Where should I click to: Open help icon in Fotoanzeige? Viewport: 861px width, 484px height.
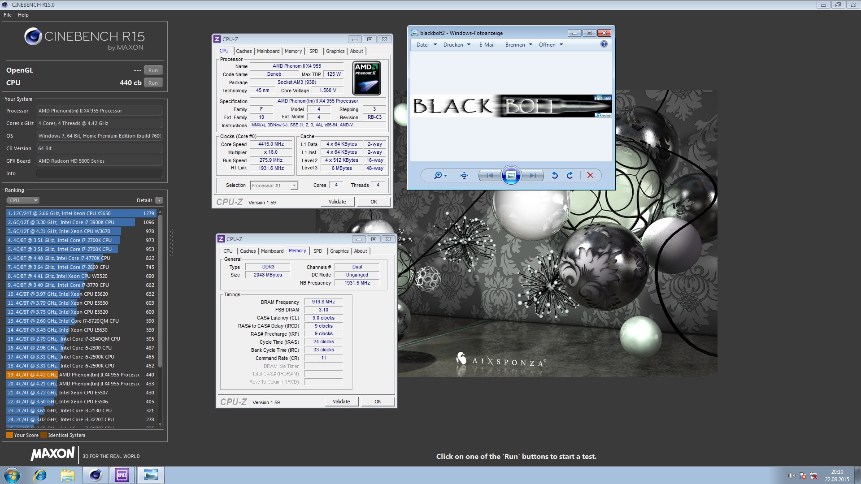coord(604,44)
